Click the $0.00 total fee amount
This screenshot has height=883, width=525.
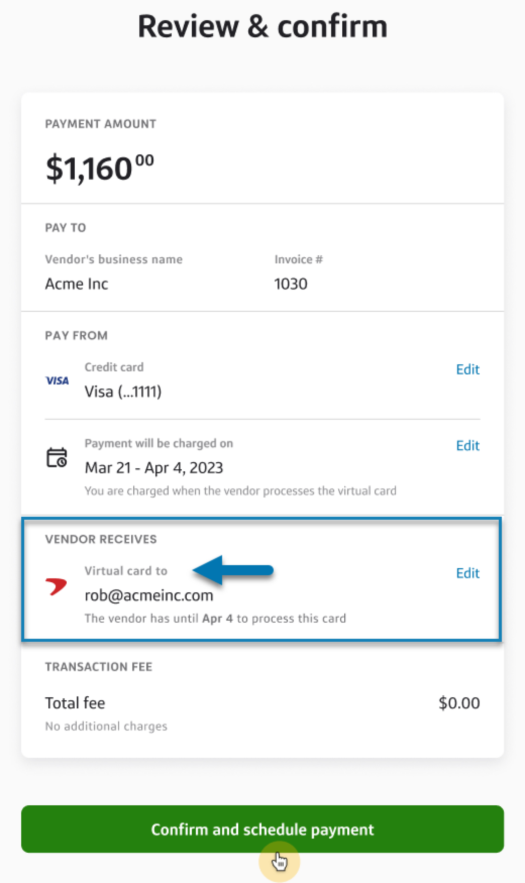coord(459,703)
